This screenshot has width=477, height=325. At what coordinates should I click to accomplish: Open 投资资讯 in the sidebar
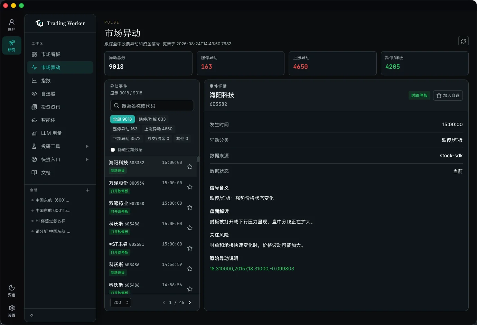pyautogui.click(x=60, y=107)
